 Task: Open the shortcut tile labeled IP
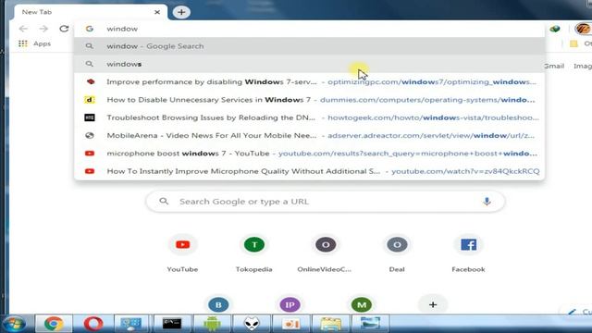(290, 304)
